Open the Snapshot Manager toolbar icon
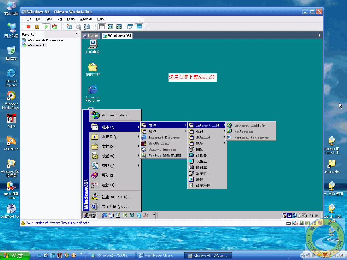The width and height of the screenshot is (347, 260). tap(86, 27)
